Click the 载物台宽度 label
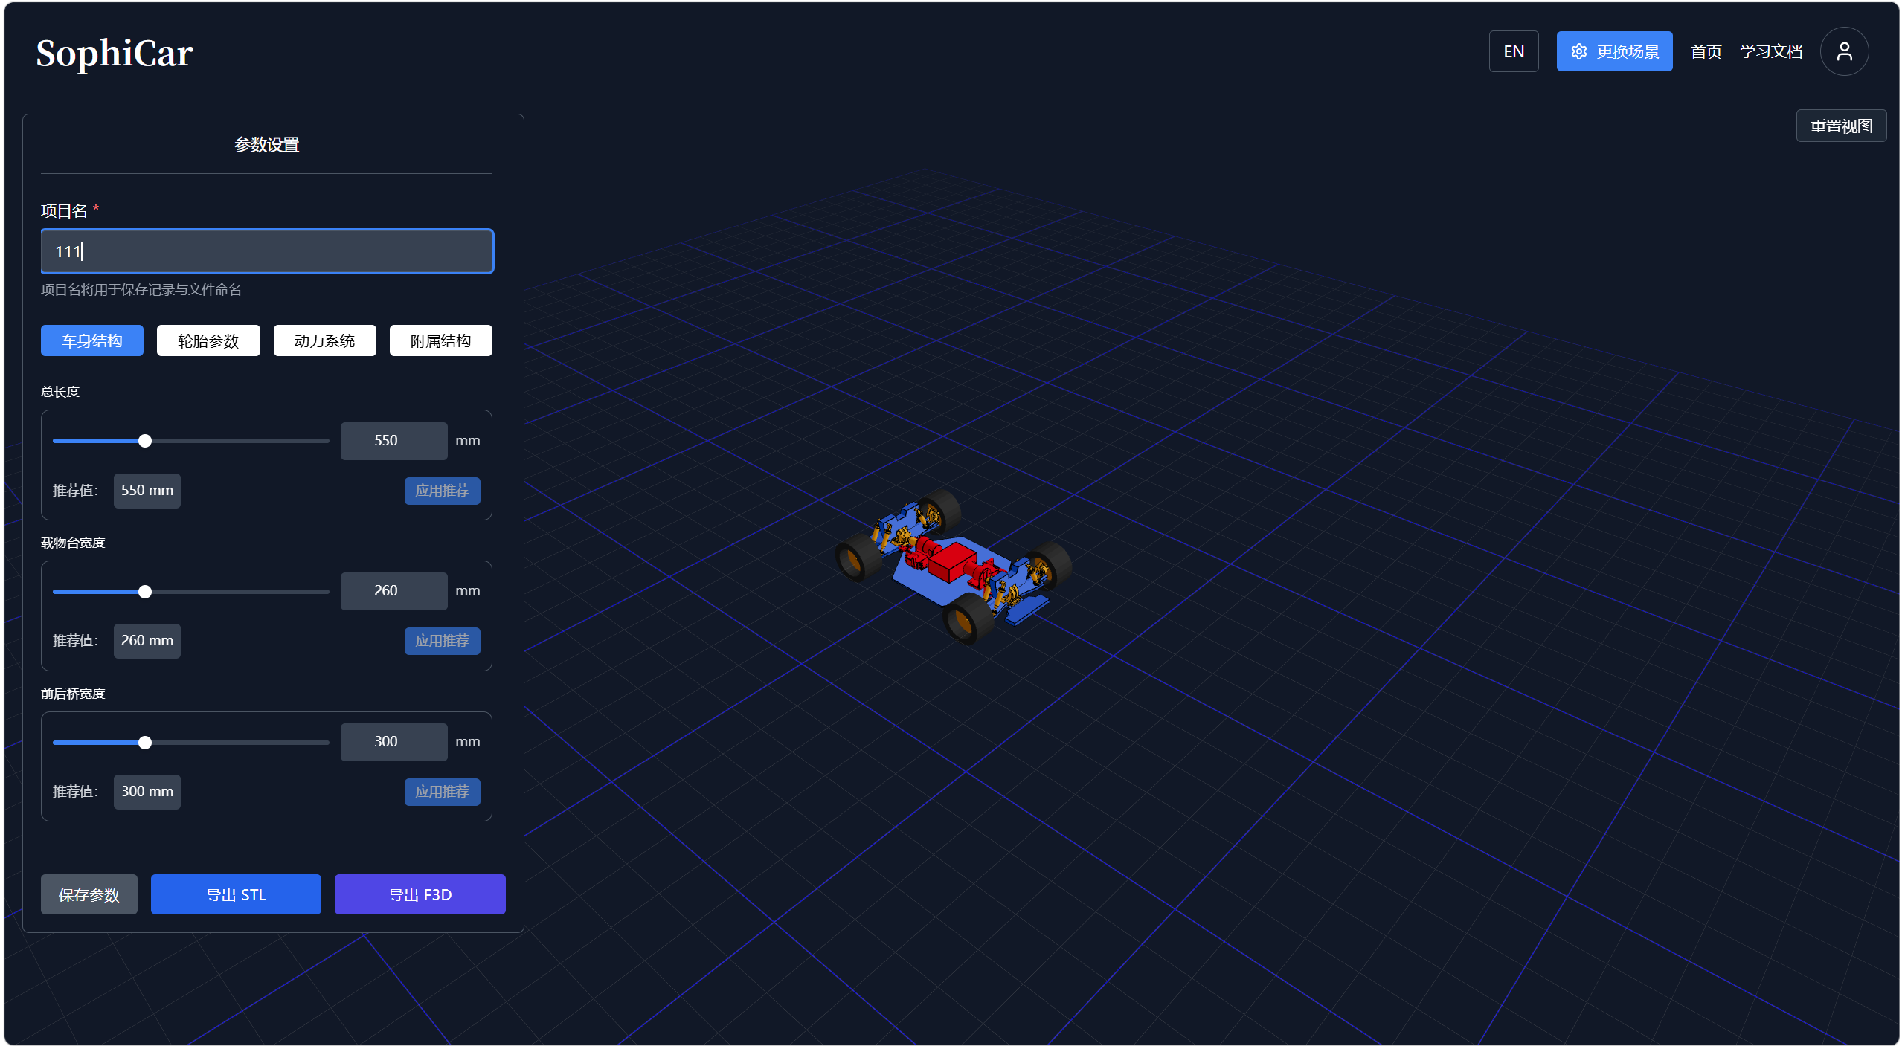1902x1046 pixels. (73, 543)
